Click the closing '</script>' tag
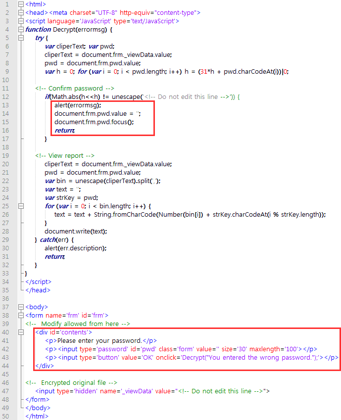This screenshot has width=341, height=420. click(38, 282)
